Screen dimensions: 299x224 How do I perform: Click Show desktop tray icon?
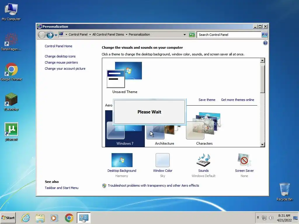(296, 218)
